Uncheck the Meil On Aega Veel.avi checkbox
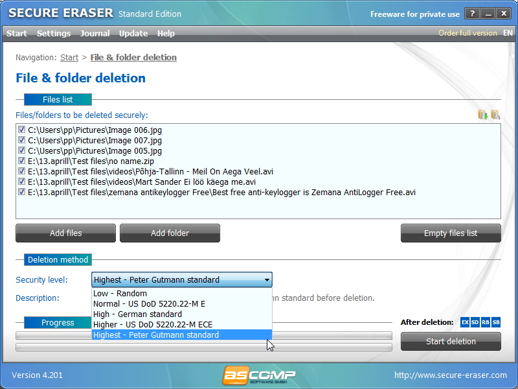The width and height of the screenshot is (518, 389). [21, 171]
